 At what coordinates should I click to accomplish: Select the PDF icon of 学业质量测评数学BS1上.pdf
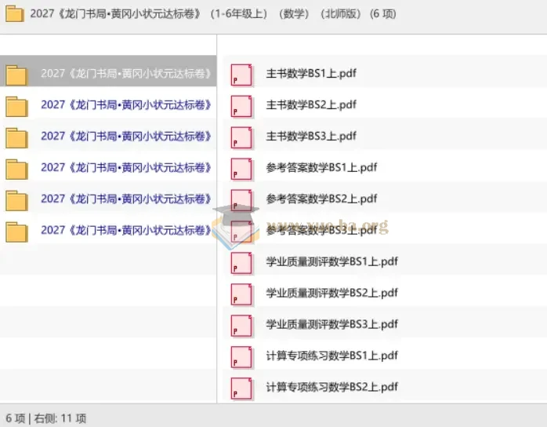coord(241,263)
